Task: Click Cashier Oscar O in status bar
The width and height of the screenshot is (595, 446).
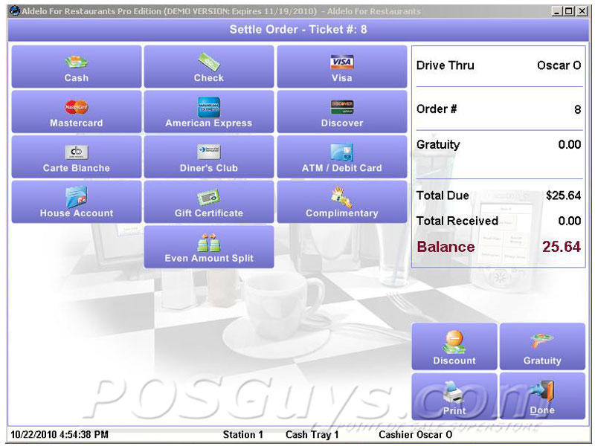Action: tap(416, 434)
